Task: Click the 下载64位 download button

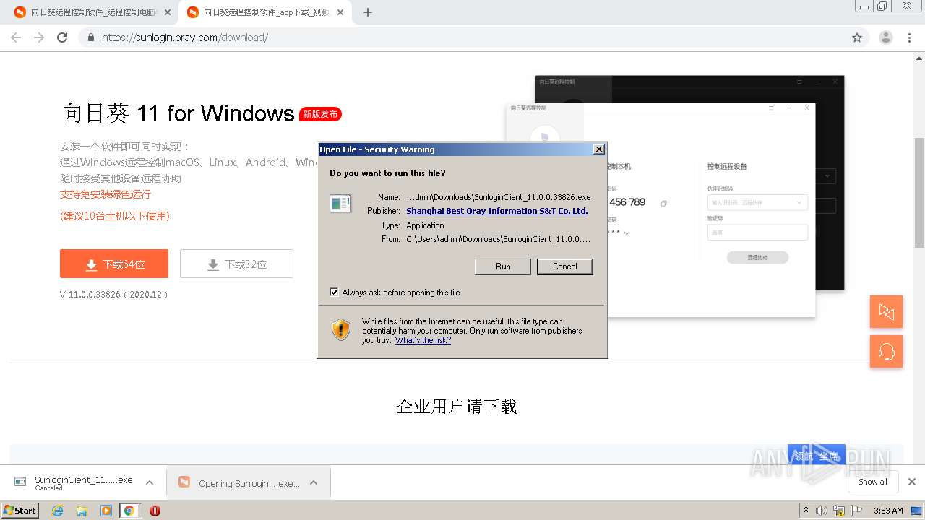Action: [114, 264]
